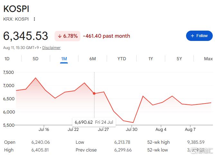
Task: Click the 6,690.62 Fri 24 Jul tooltip
Action: coord(94,122)
